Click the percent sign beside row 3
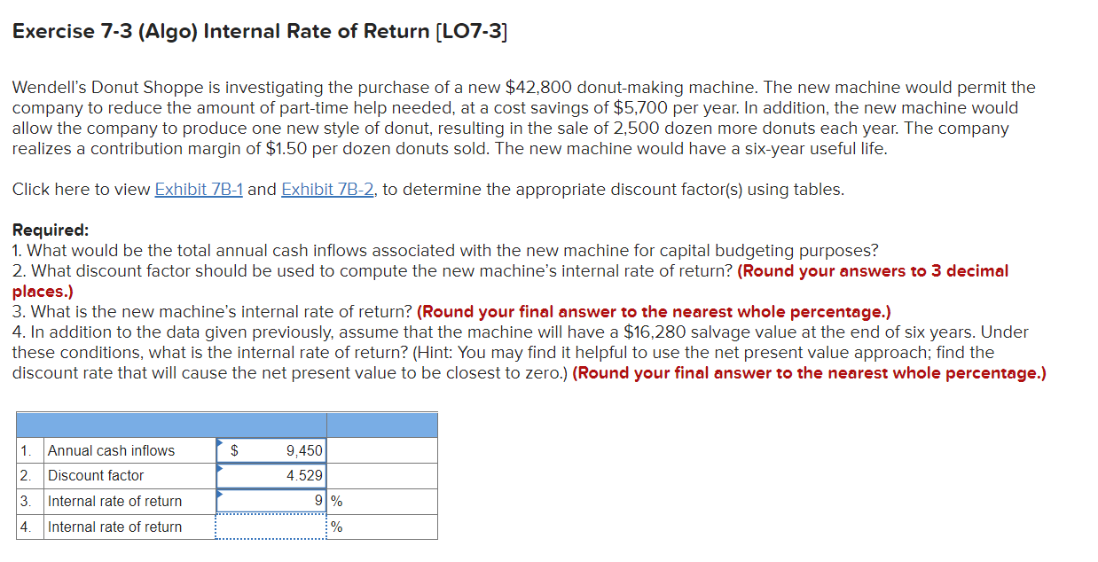This screenshot has width=1098, height=562. point(335,501)
